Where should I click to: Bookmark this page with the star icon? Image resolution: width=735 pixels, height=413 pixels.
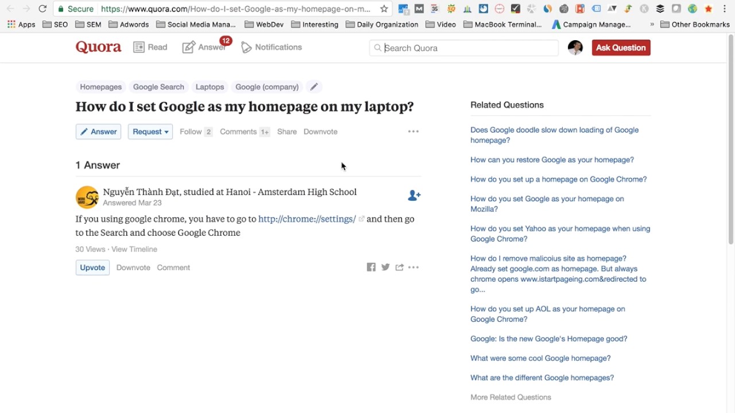(384, 9)
